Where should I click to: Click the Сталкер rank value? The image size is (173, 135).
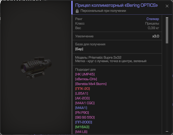(153, 19)
